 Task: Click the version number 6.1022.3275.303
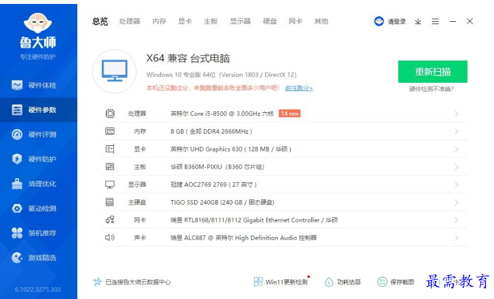coord(38,289)
